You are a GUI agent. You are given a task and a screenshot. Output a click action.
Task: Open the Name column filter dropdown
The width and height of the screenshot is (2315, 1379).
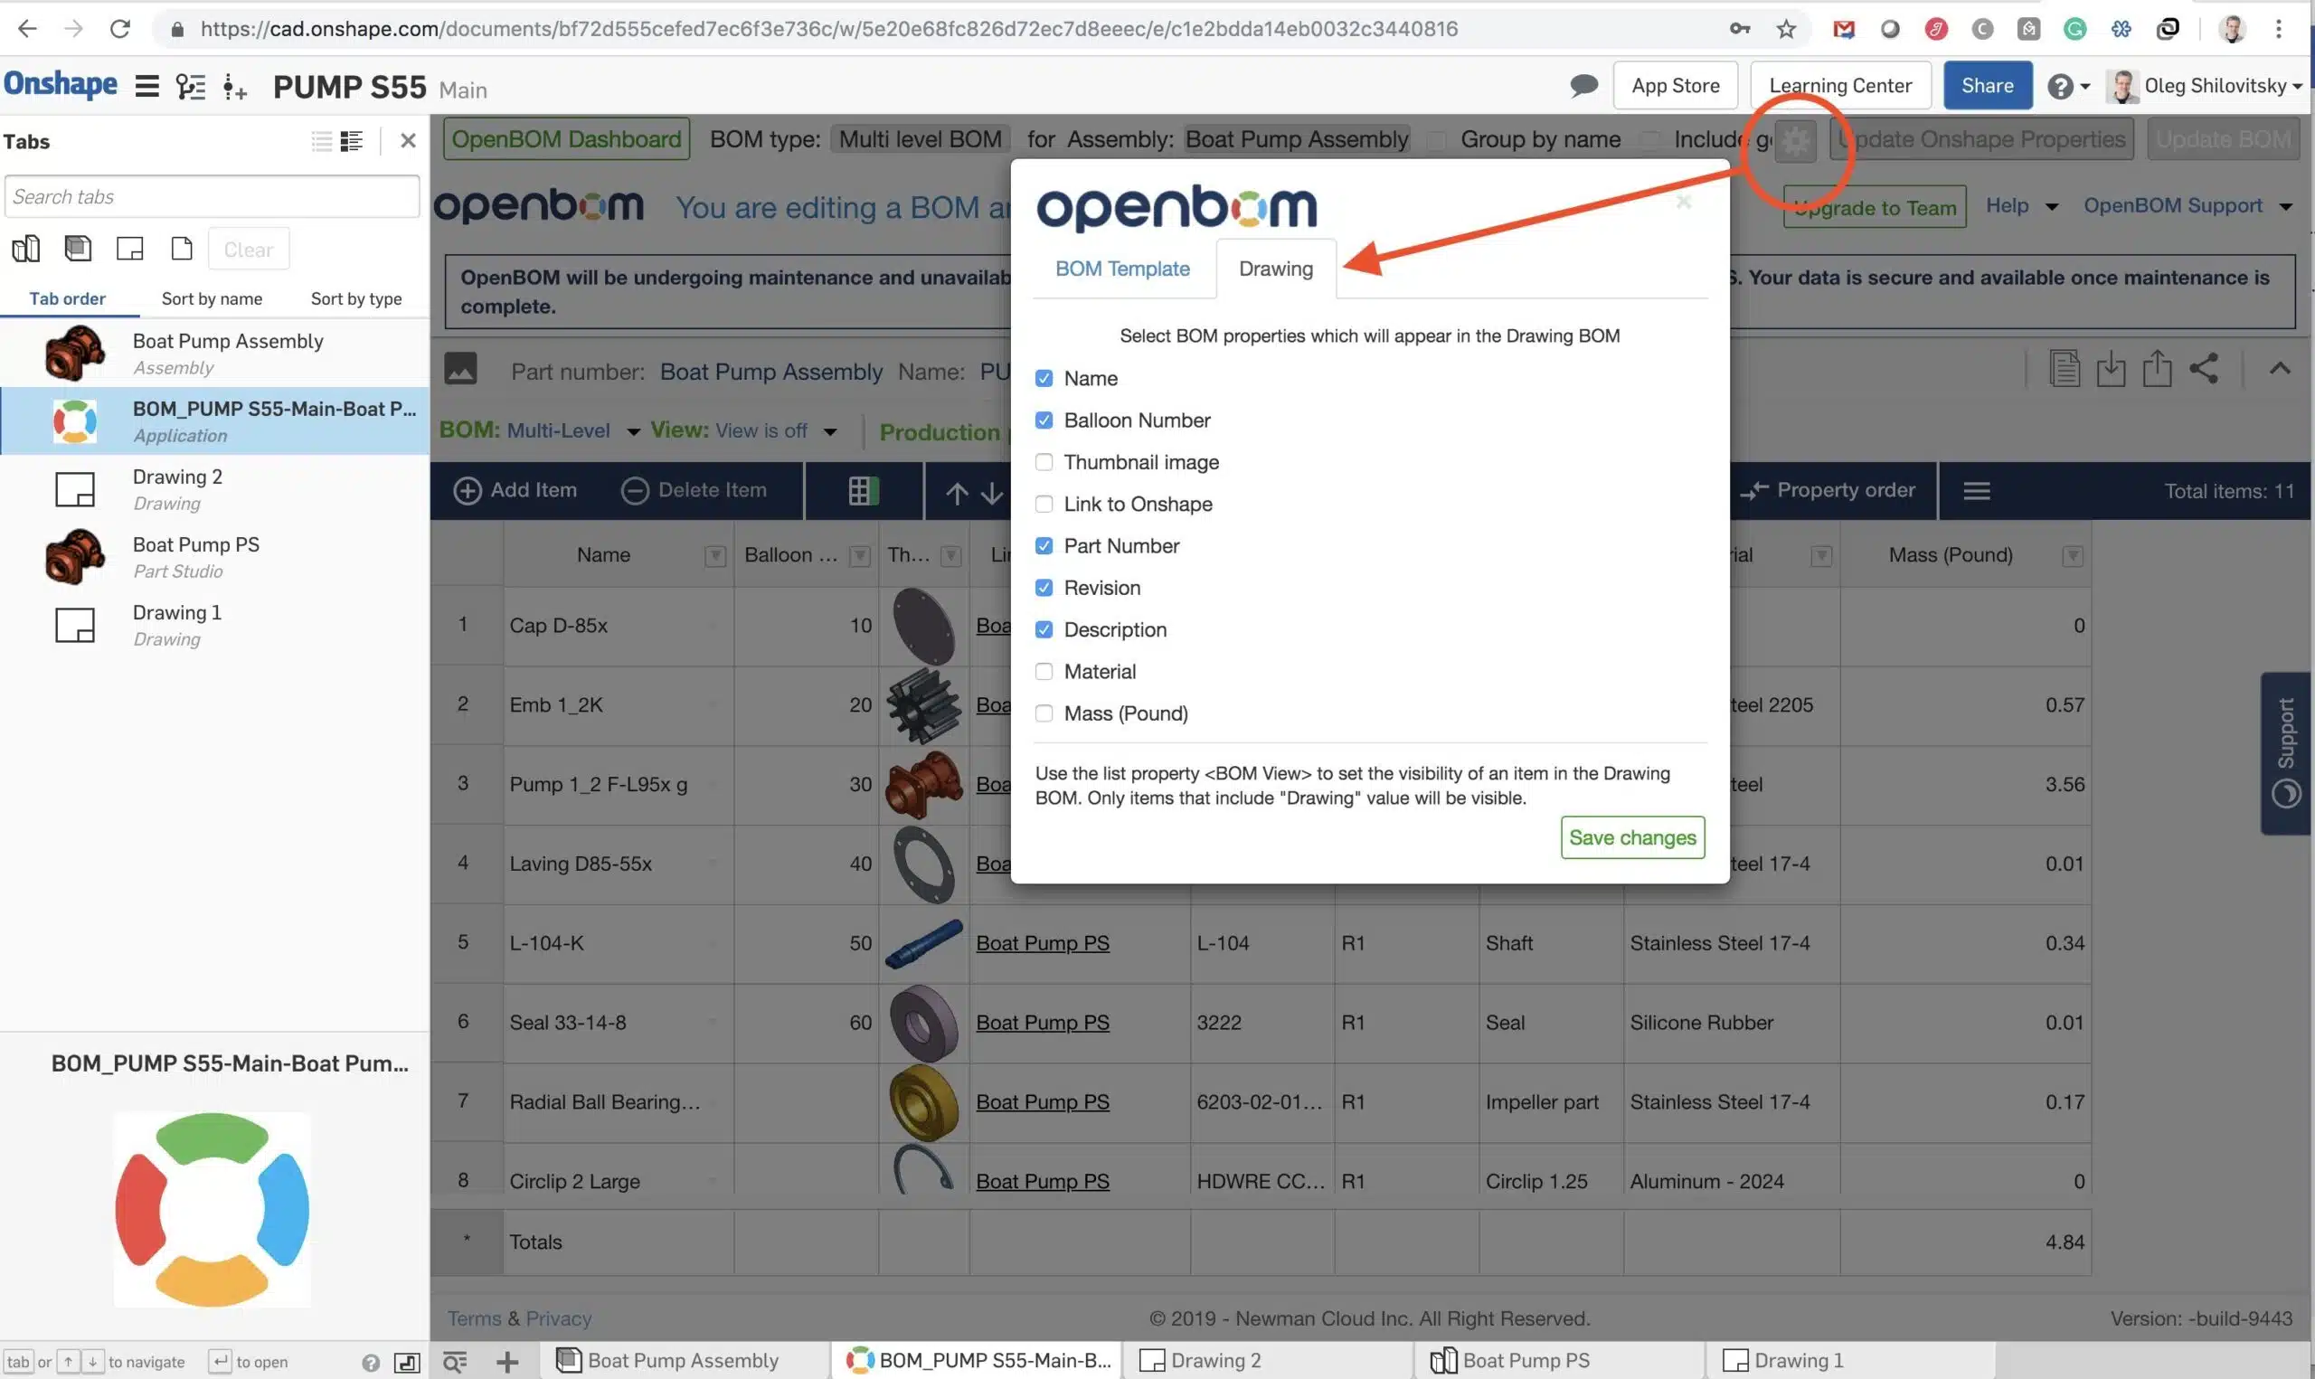click(715, 556)
